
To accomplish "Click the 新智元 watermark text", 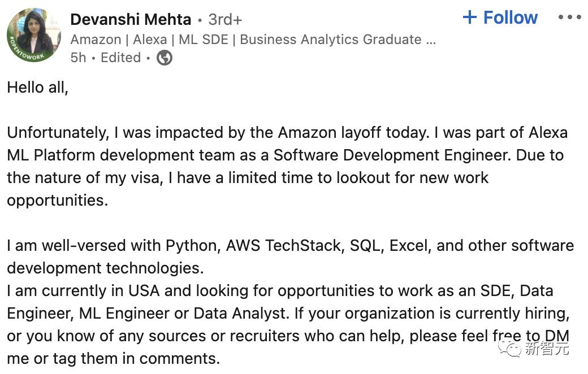I will (547, 349).
